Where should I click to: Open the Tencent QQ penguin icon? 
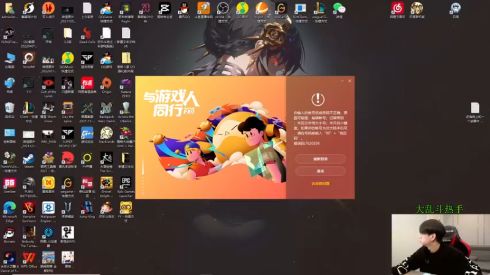coord(184,10)
